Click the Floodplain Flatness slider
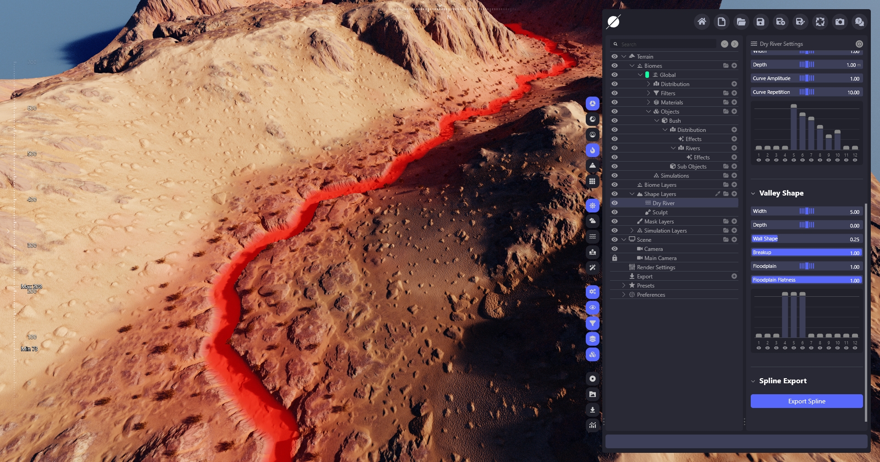The image size is (880, 462). pyautogui.click(x=806, y=280)
